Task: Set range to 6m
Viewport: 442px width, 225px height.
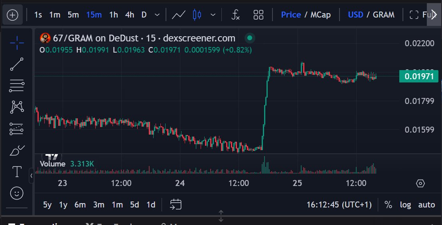Action: click(x=80, y=205)
